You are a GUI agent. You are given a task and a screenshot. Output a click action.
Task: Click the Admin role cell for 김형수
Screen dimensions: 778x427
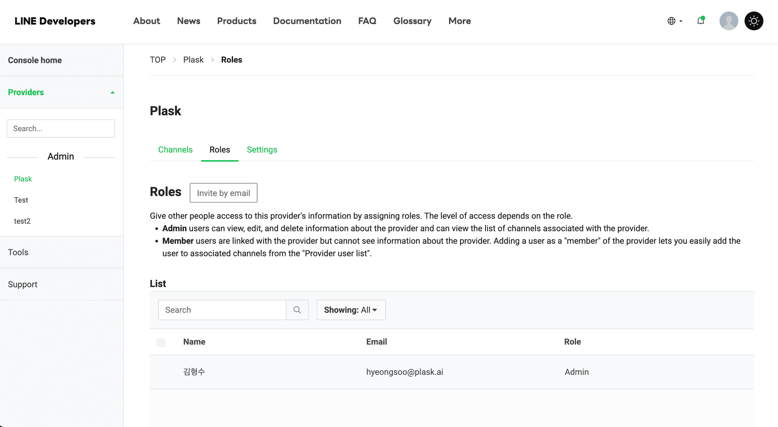(x=577, y=372)
